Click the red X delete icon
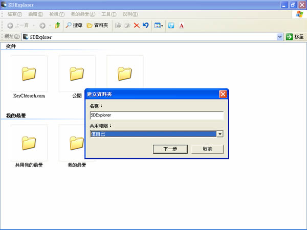 [x=137, y=26]
